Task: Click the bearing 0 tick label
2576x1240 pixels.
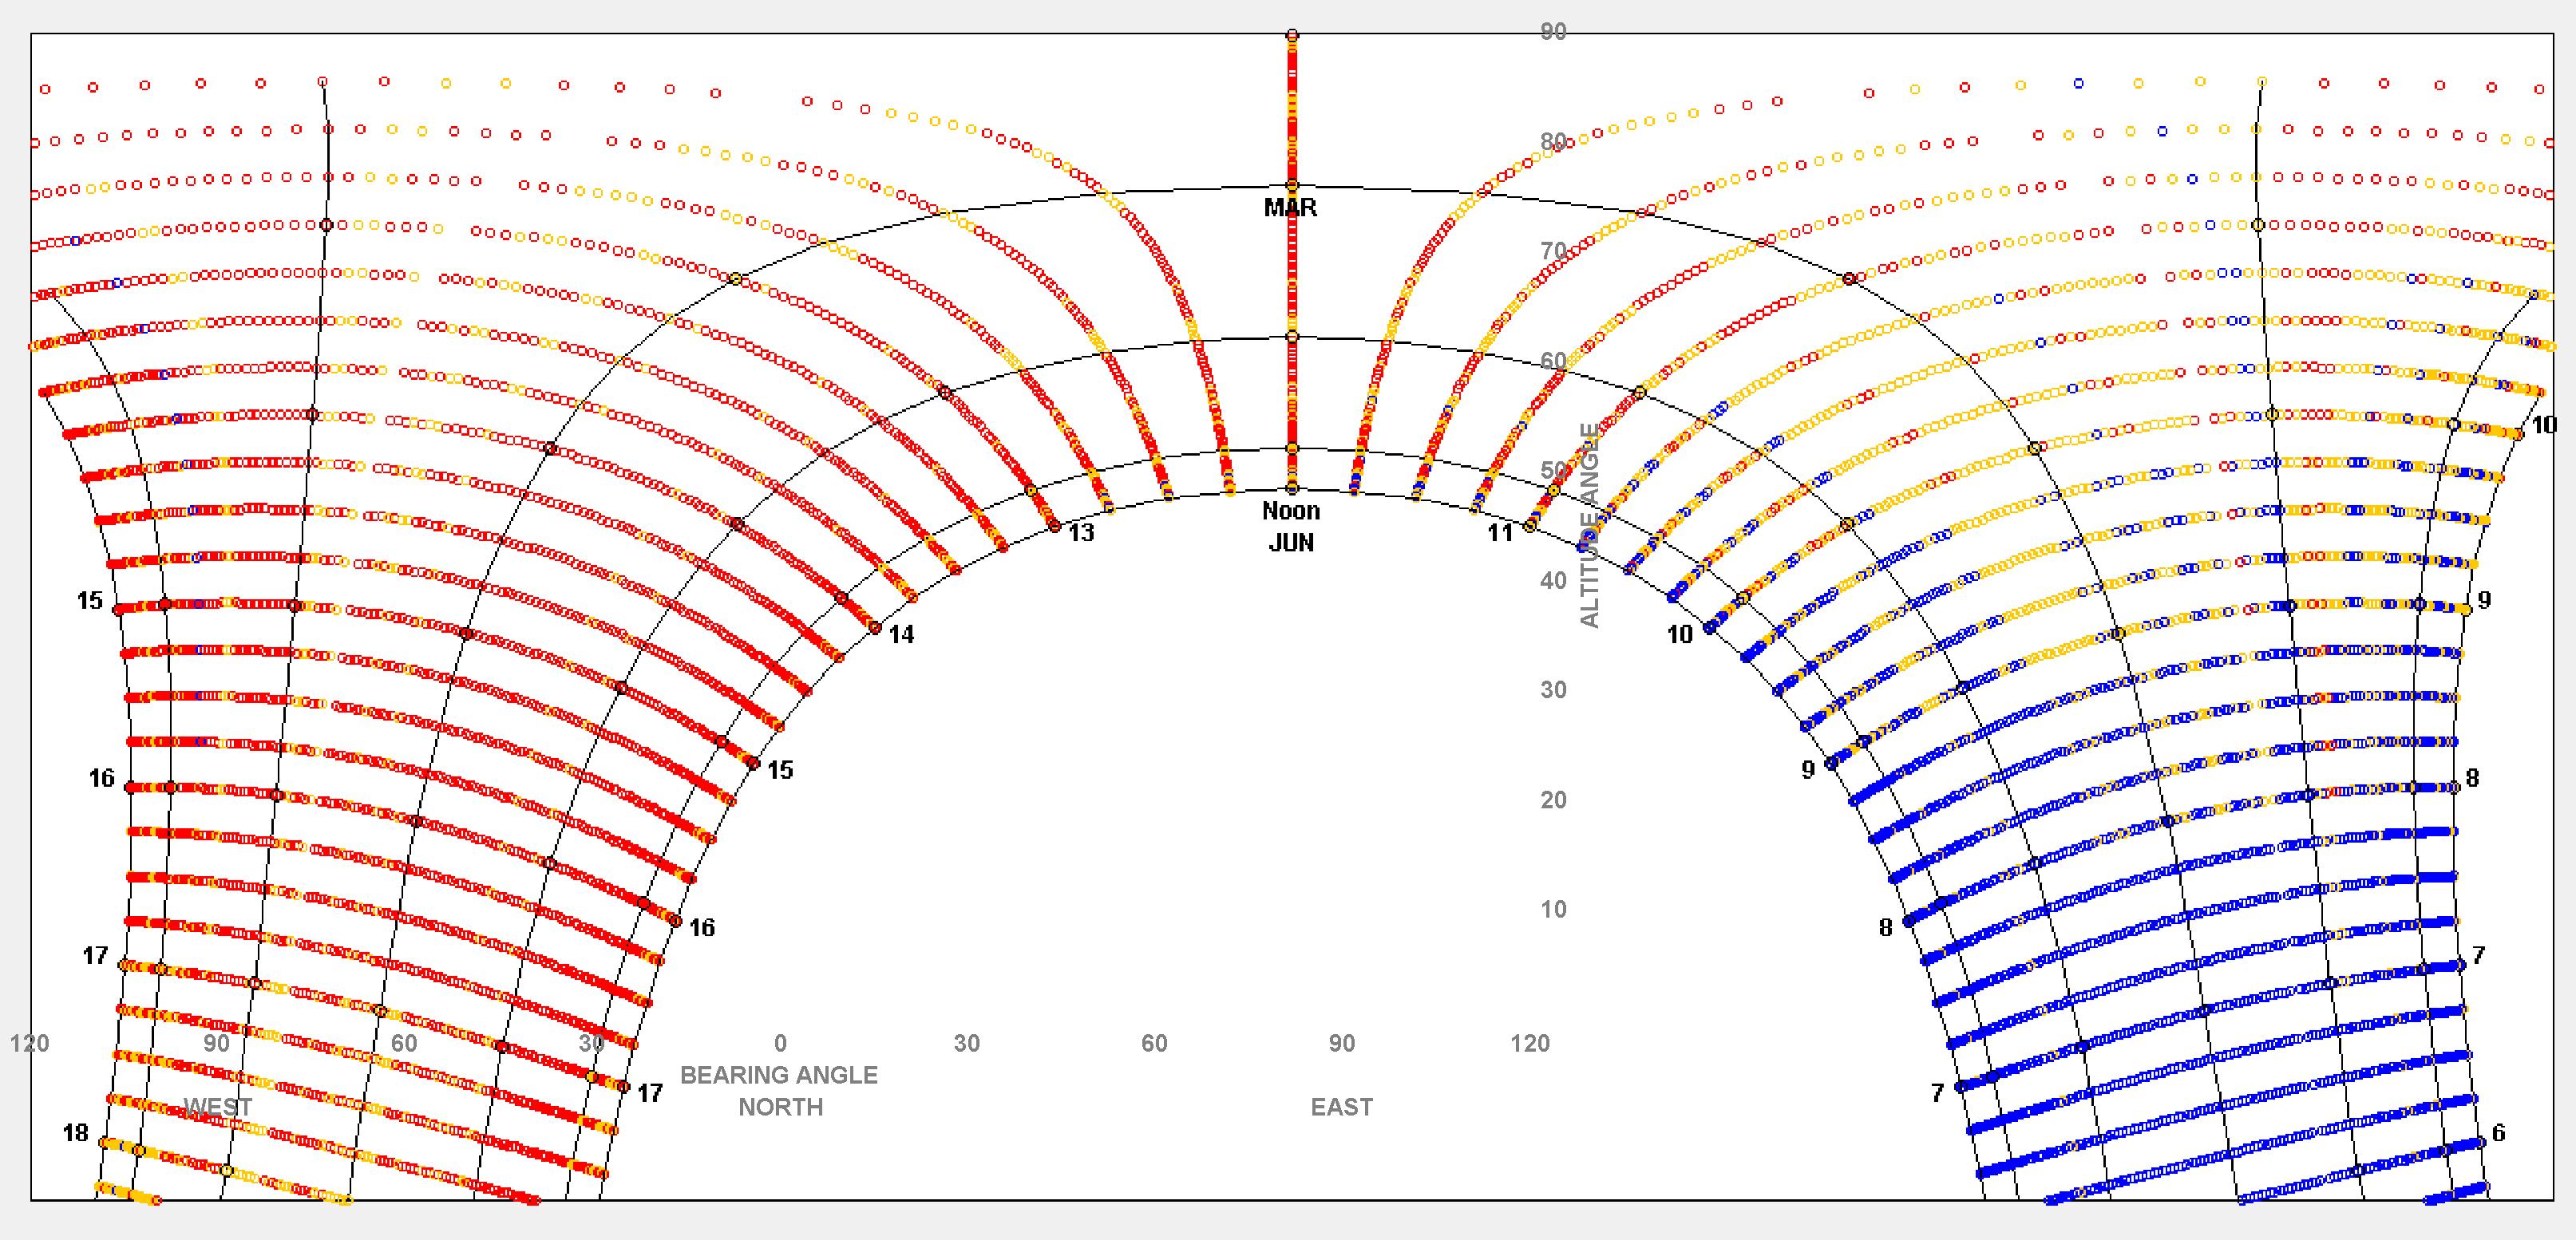Action: pyautogui.click(x=780, y=1045)
